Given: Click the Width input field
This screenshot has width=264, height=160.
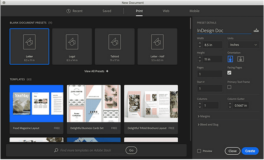Looking at the screenshot, I should pyautogui.click(x=212, y=45).
